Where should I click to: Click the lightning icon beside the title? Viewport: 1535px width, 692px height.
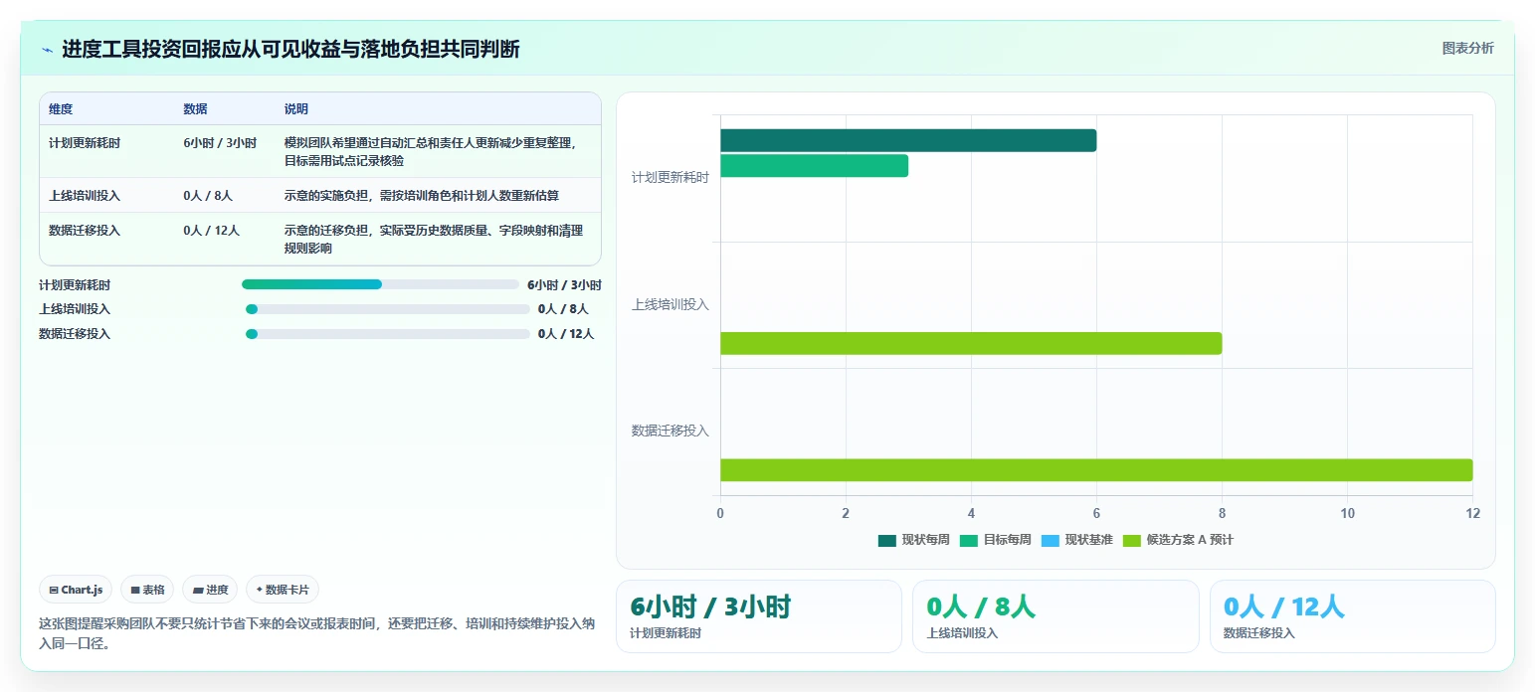coord(47,50)
